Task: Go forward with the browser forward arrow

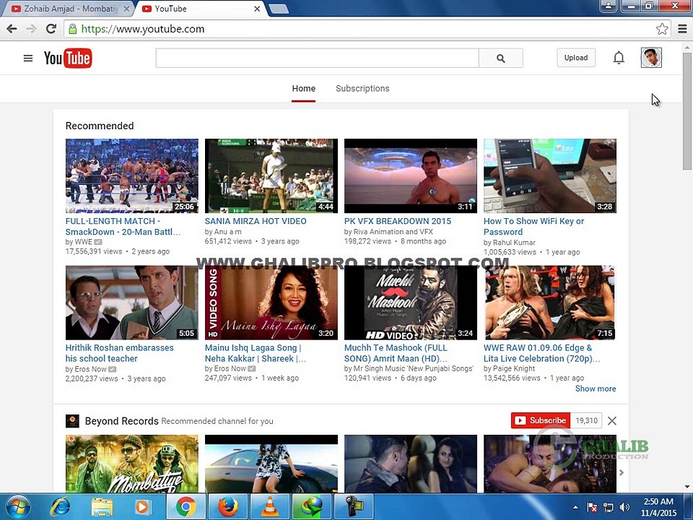Action: pyautogui.click(x=31, y=29)
